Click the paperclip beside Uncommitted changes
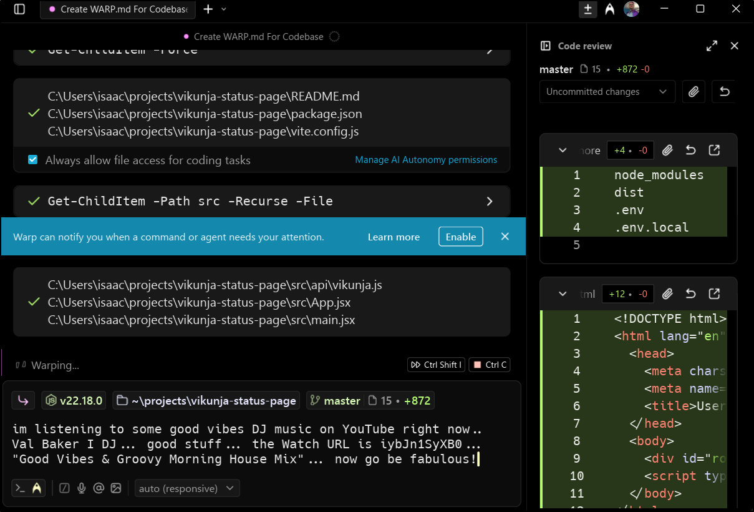 click(x=694, y=92)
